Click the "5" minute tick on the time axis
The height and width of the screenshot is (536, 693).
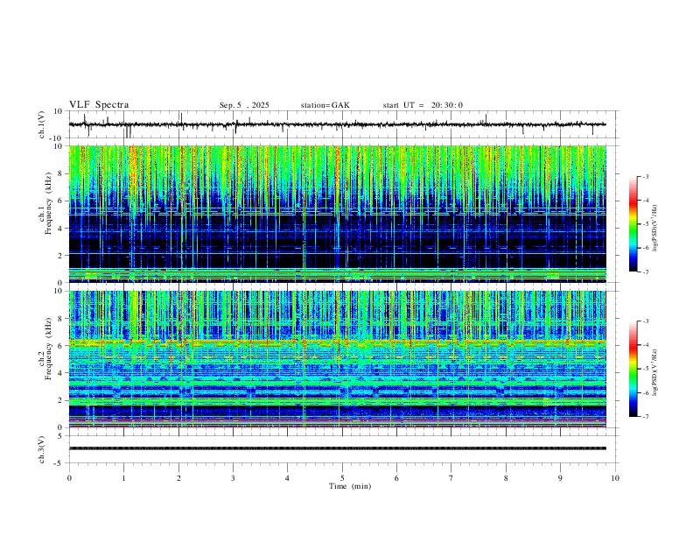click(x=342, y=478)
